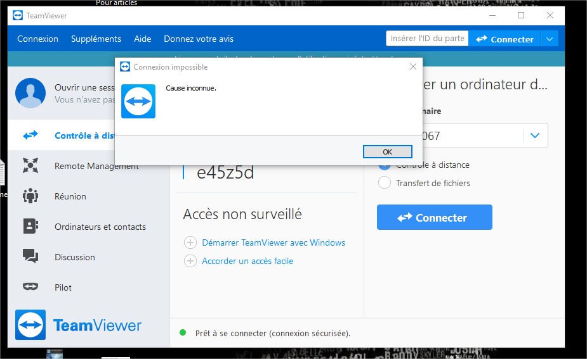This screenshot has height=359, width=587.
Task: Select the Contrôle à distance arrows icon in the sidebar
Action: [x=30, y=135]
